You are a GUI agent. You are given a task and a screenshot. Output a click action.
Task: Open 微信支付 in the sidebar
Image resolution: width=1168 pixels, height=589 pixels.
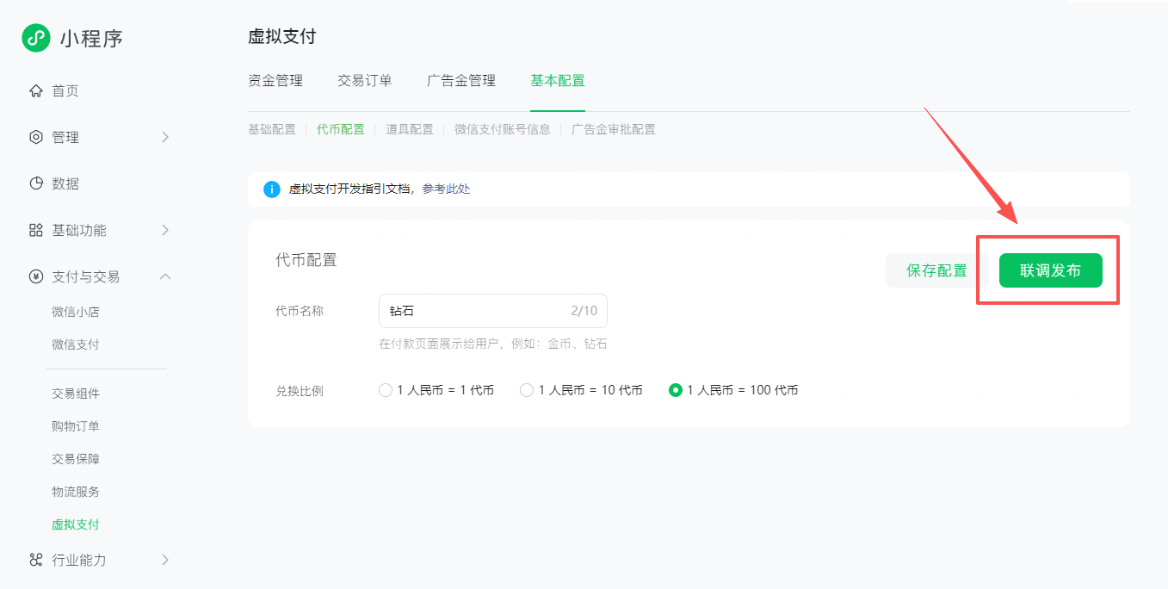(76, 344)
